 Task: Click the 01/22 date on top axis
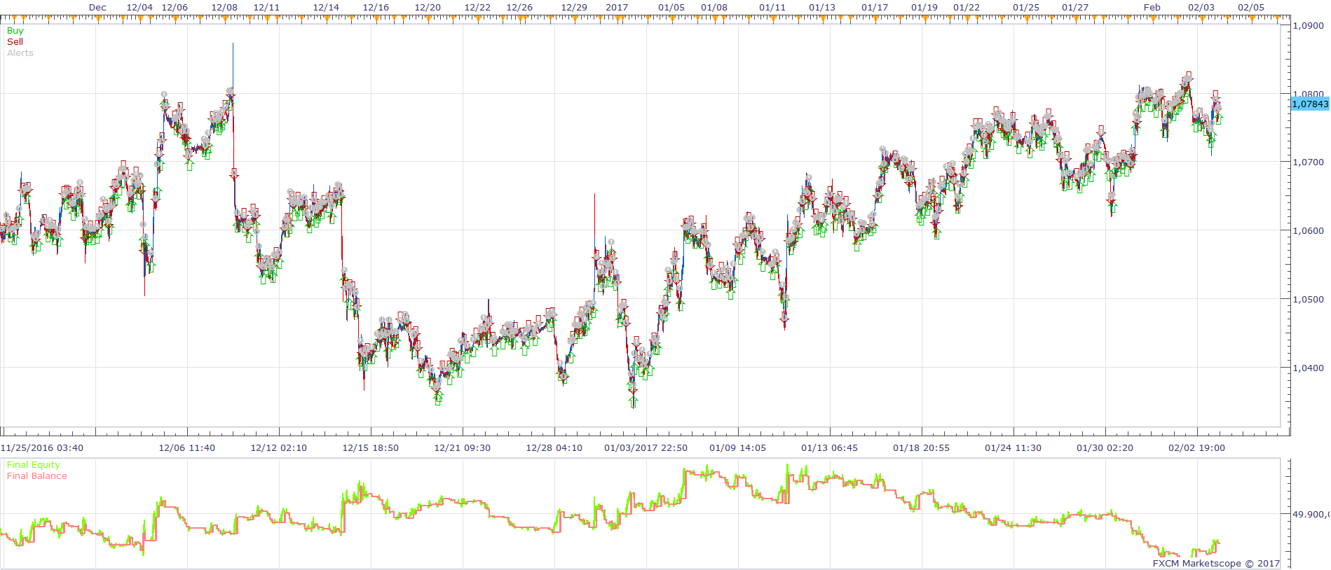(967, 8)
